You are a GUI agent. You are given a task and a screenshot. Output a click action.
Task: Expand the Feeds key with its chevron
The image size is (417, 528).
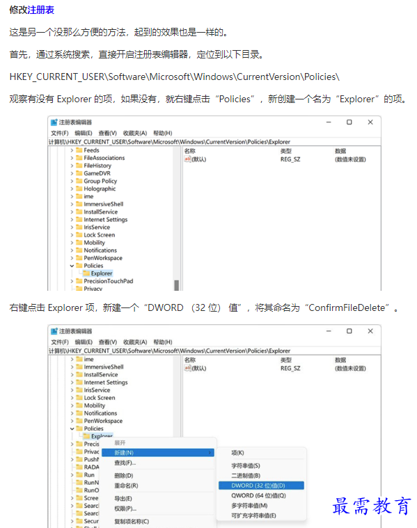pyautogui.click(x=72, y=150)
